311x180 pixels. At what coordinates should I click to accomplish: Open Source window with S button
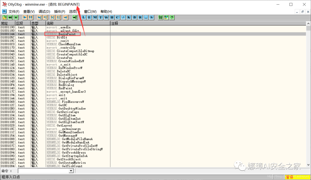coord(151,18)
